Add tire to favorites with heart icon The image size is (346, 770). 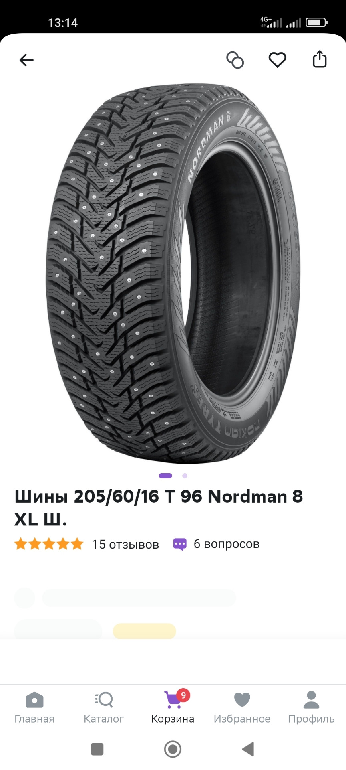coord(277,60)
